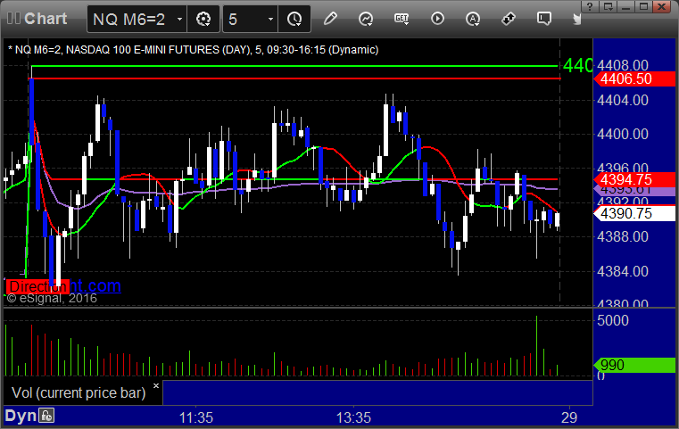Click the green 440 line label

577,66
